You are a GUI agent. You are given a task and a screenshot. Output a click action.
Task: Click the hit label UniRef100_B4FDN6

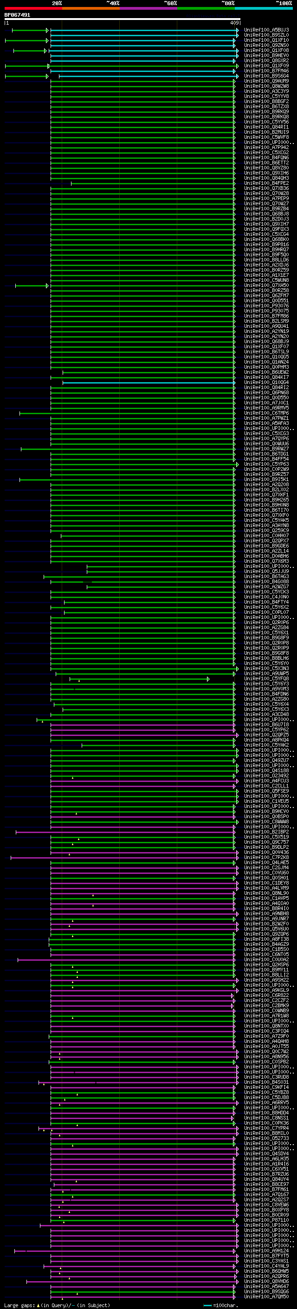pos(266,694)
